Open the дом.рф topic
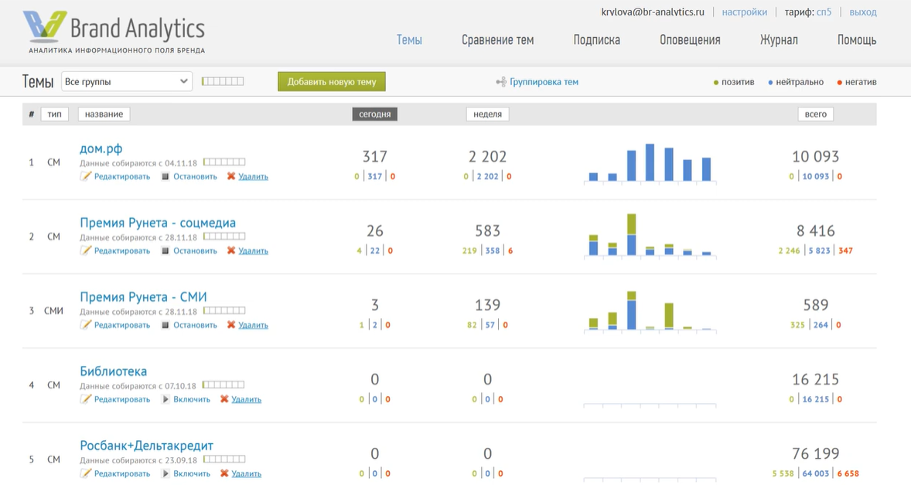Screen dimensions: 911x485 (101, 149)
